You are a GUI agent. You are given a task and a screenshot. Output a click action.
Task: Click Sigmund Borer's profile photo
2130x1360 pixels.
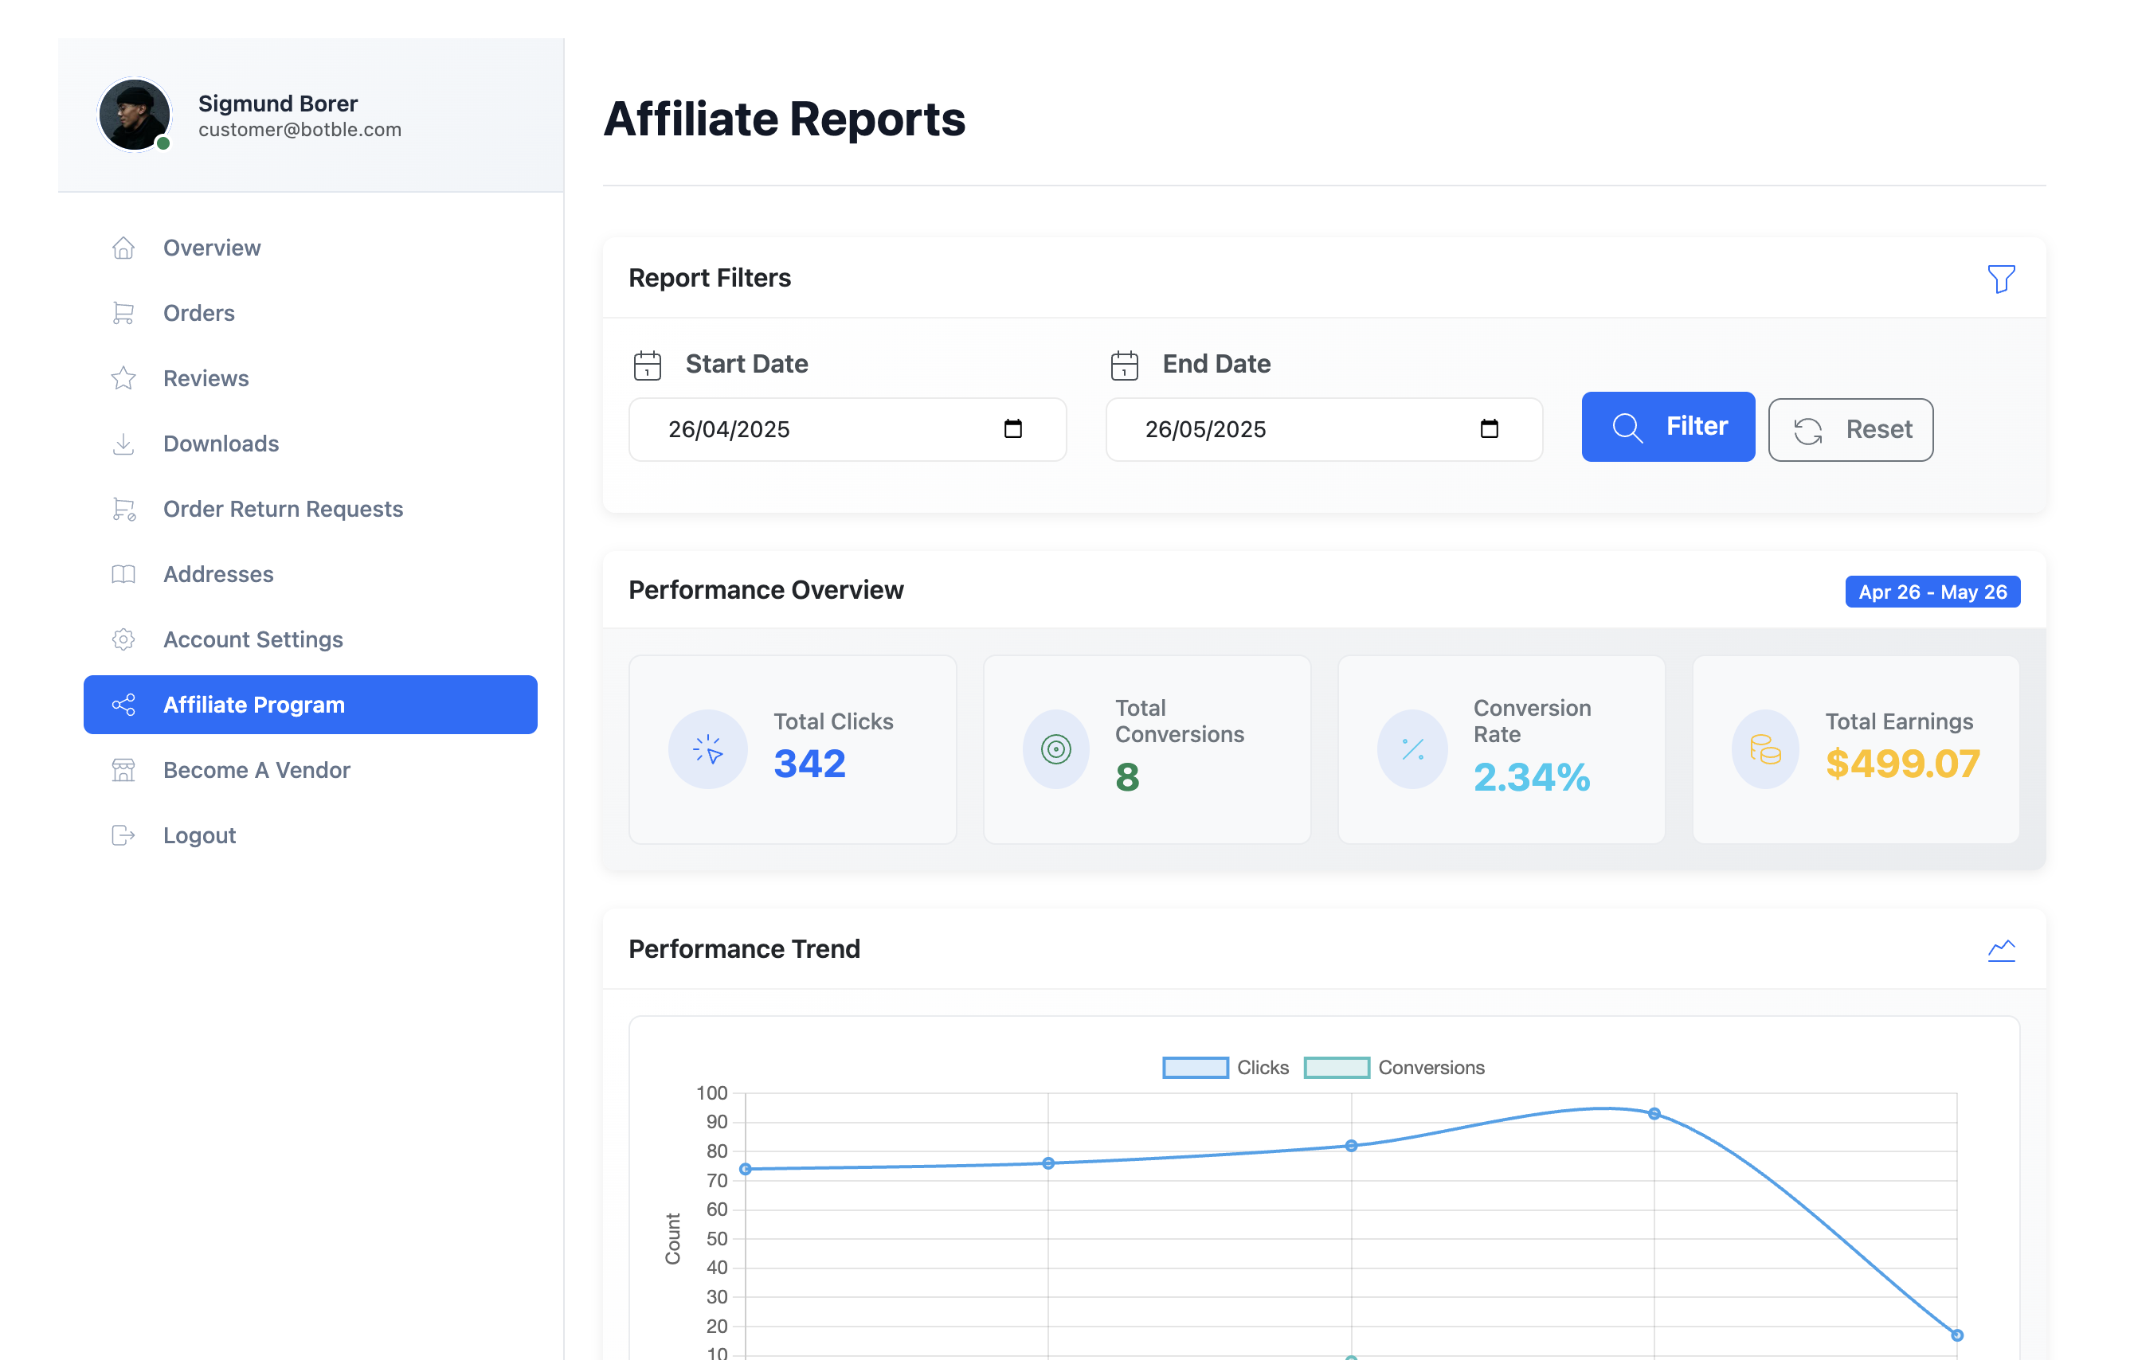click(x=135, y=114)
